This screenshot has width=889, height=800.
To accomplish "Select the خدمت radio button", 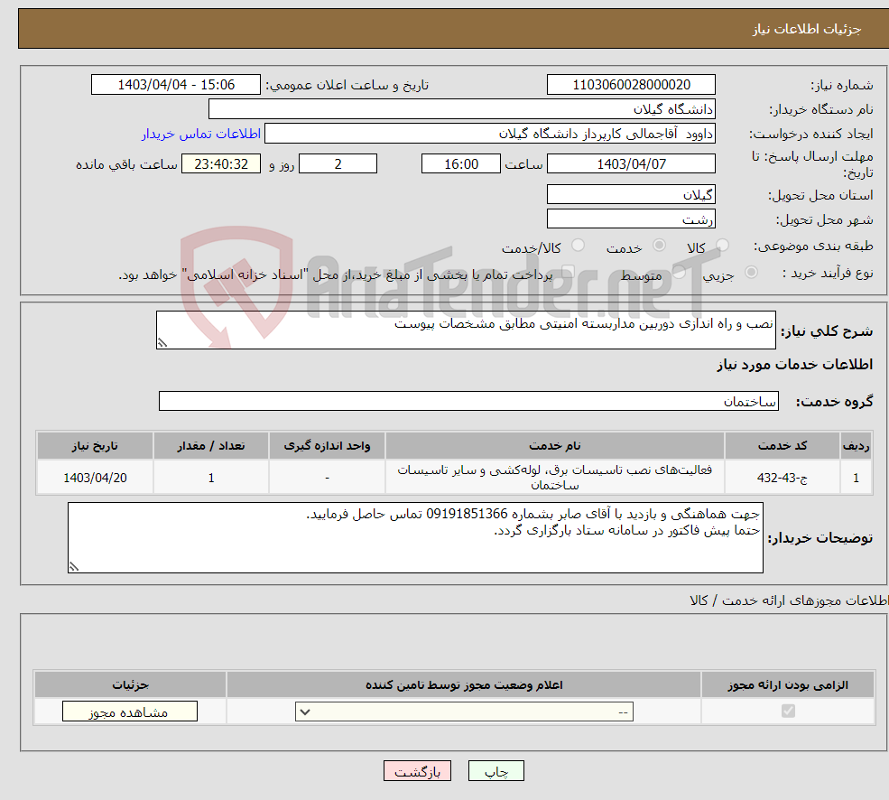I will click(x=659, y=246).
